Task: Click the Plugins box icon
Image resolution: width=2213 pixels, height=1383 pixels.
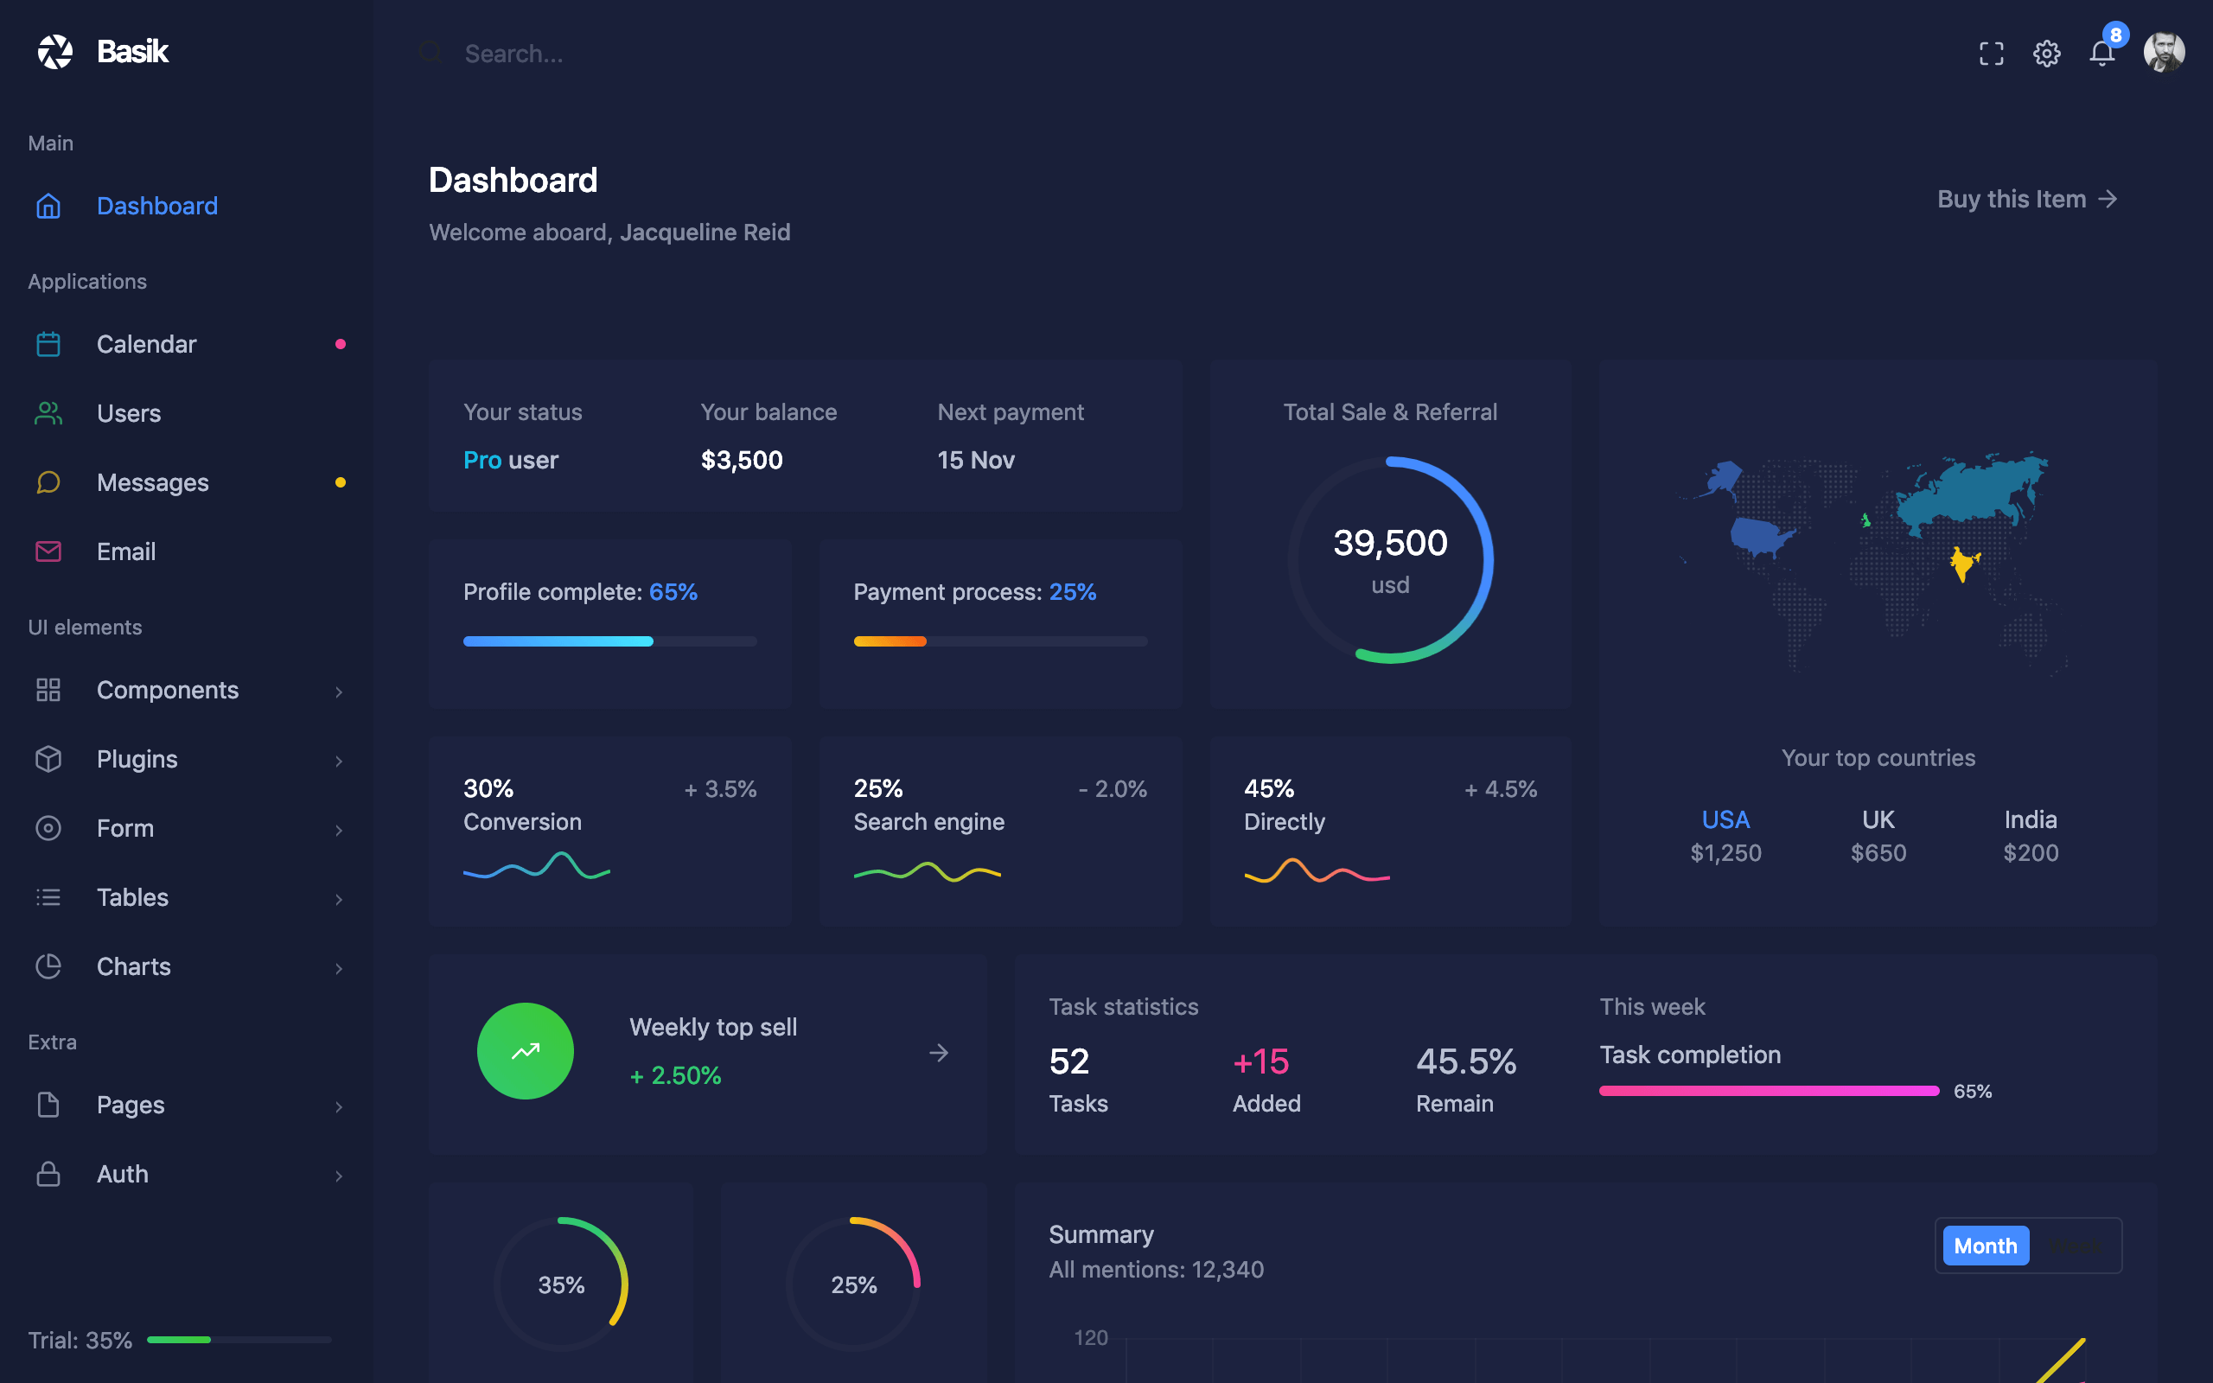Action: [48, 759]
